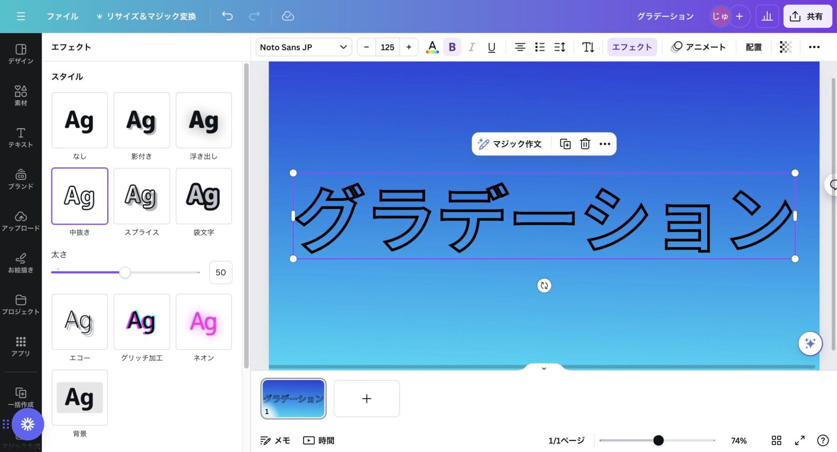Switch to vertical text direction
837x452 pixels.
pyautogui.click(x=588, y=47)
